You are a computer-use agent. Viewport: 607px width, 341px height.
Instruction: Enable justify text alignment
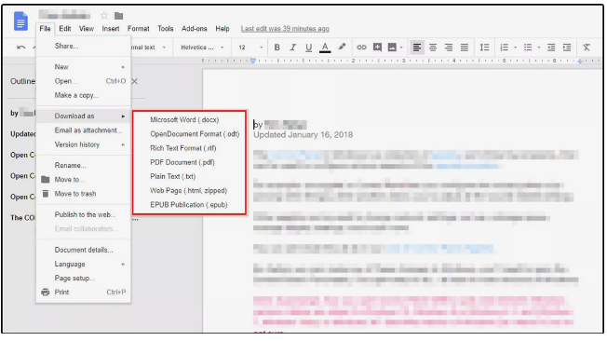click(465, 48)
